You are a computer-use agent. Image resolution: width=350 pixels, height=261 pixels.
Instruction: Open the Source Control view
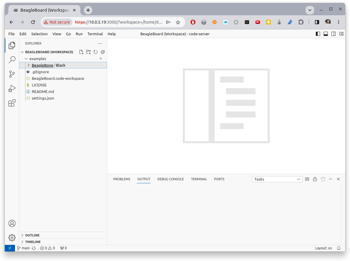(12, 74)
